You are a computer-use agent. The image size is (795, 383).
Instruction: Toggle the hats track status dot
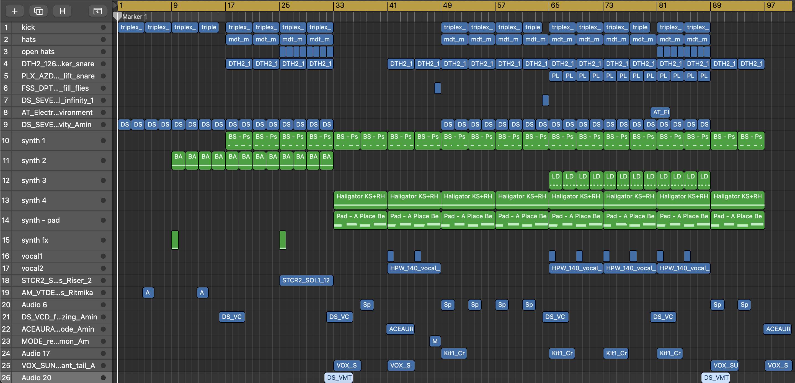(x=103, y=40)
